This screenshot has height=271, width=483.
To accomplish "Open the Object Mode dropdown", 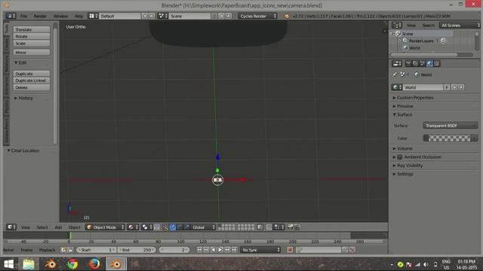I will click(x=105, y=227).
